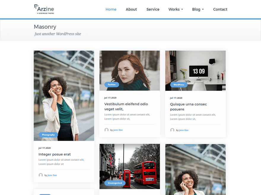This screenshot has height=195, width=261.
Task: Click the Arzine site logo
Action: pos(44,9)
